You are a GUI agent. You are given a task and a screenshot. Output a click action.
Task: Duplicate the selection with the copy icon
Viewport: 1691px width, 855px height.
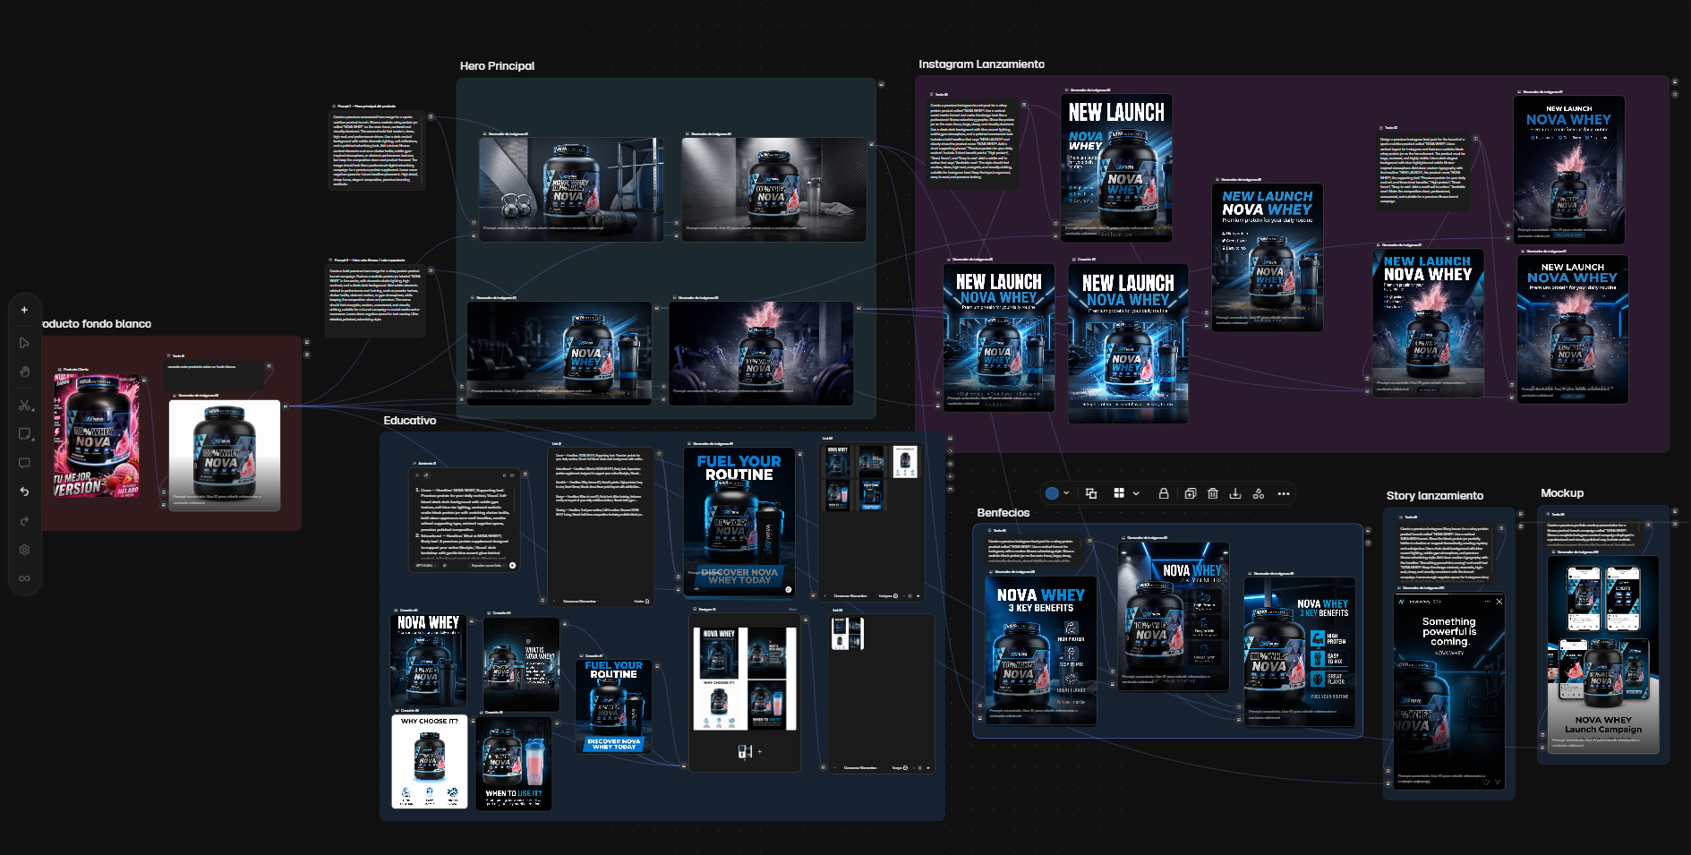[1190, 493]
